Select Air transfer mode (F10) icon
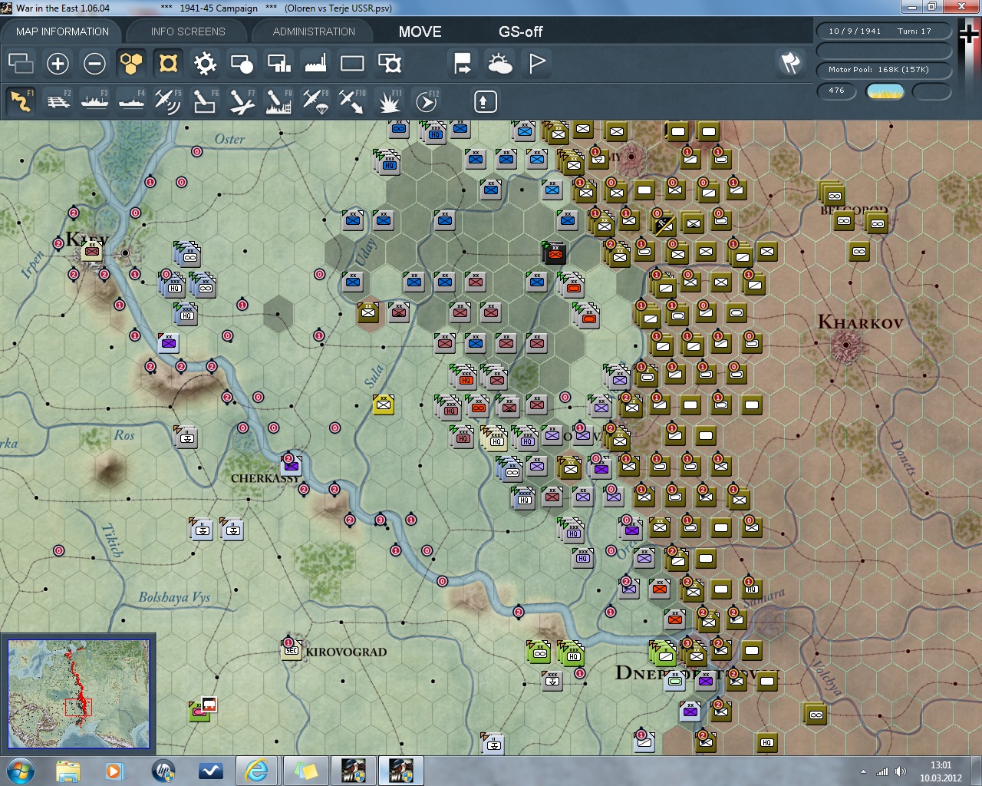This screenshot has width=982, height=786. pos(352,102)
